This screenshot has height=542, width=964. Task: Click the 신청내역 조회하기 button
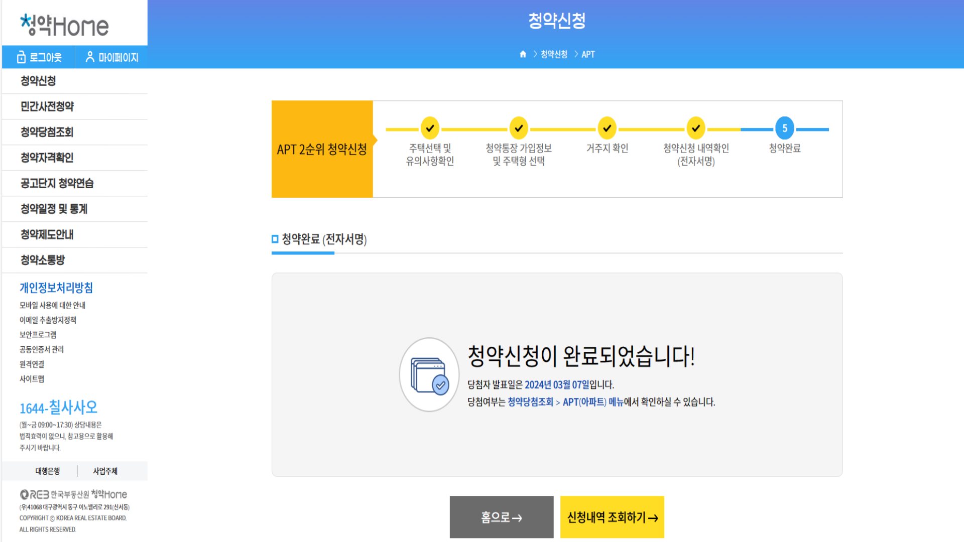coord(612,517)
